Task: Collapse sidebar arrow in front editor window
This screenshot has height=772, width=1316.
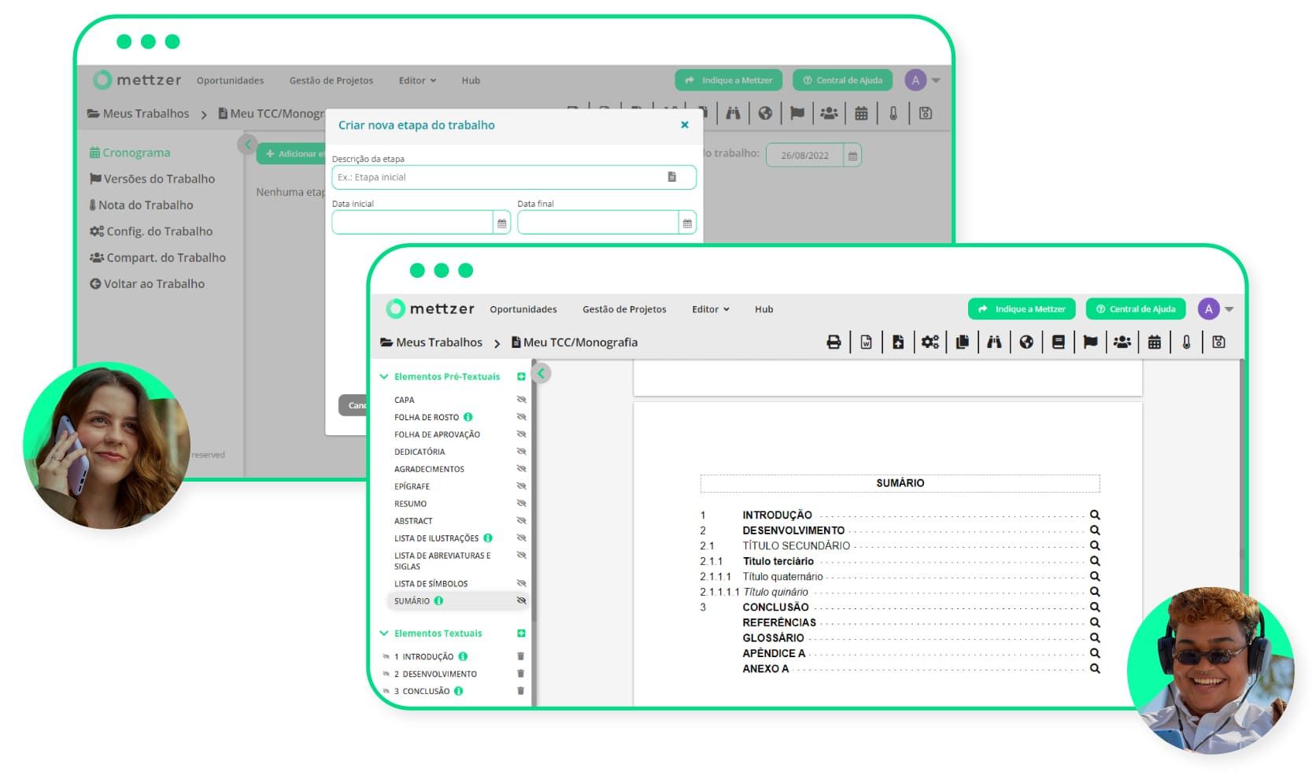Action: point(541,374)
